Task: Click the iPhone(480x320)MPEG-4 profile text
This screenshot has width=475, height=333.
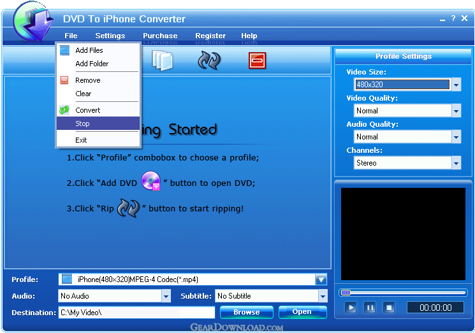Action: [138, 279]
